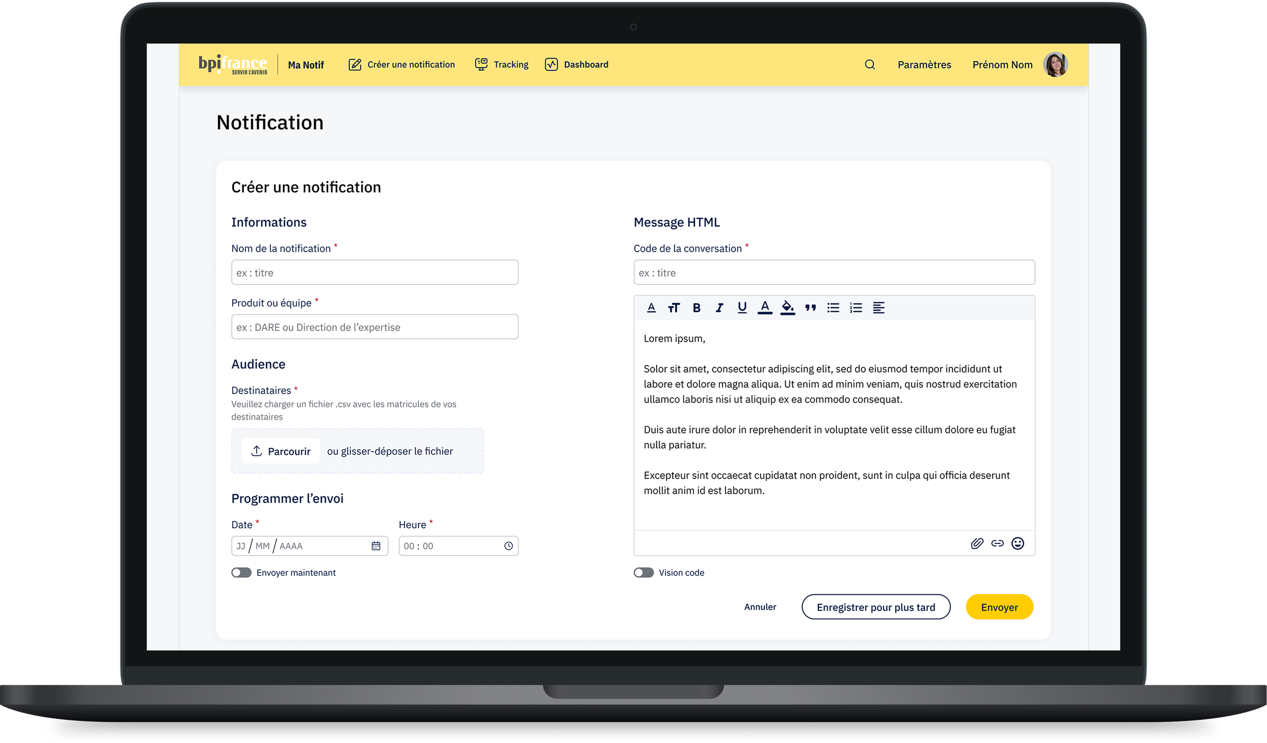Open the Dashboard page

tap(576, 64)
